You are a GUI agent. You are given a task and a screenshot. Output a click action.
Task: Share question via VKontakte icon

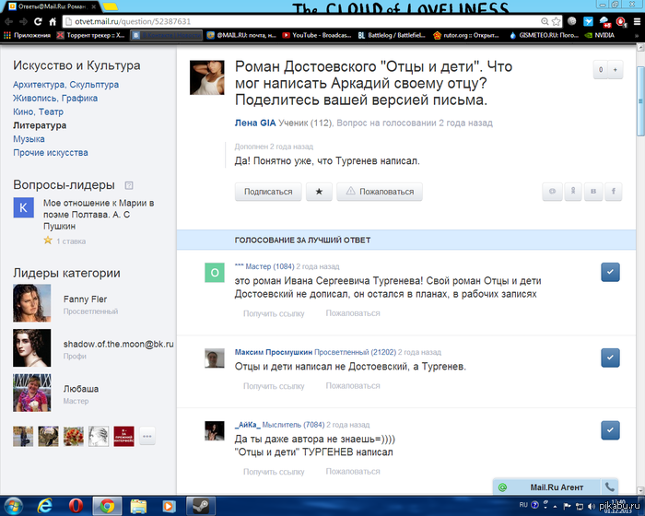coord(593,192)
